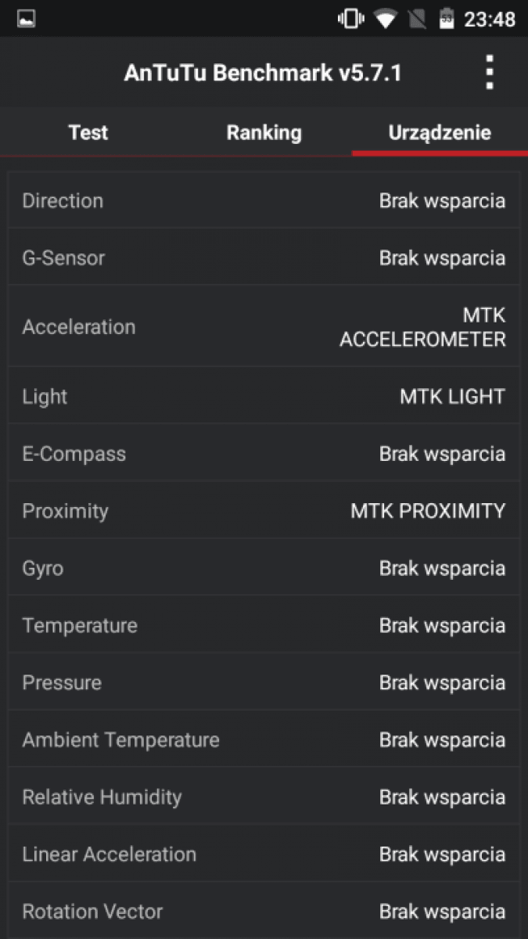Tap the Acceleration row with MTK ACCELEROMETER

pyautogui.click(x=264, y=327)
